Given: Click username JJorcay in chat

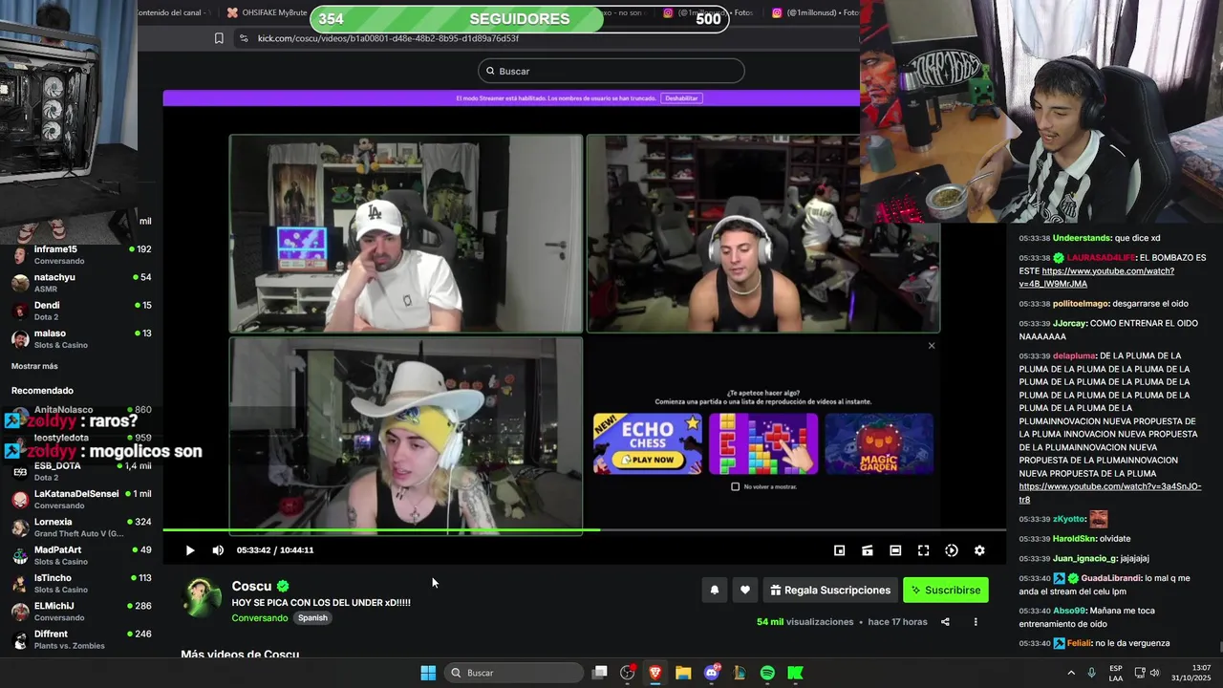Looking at the screenshot, I should click(1070, 323).
